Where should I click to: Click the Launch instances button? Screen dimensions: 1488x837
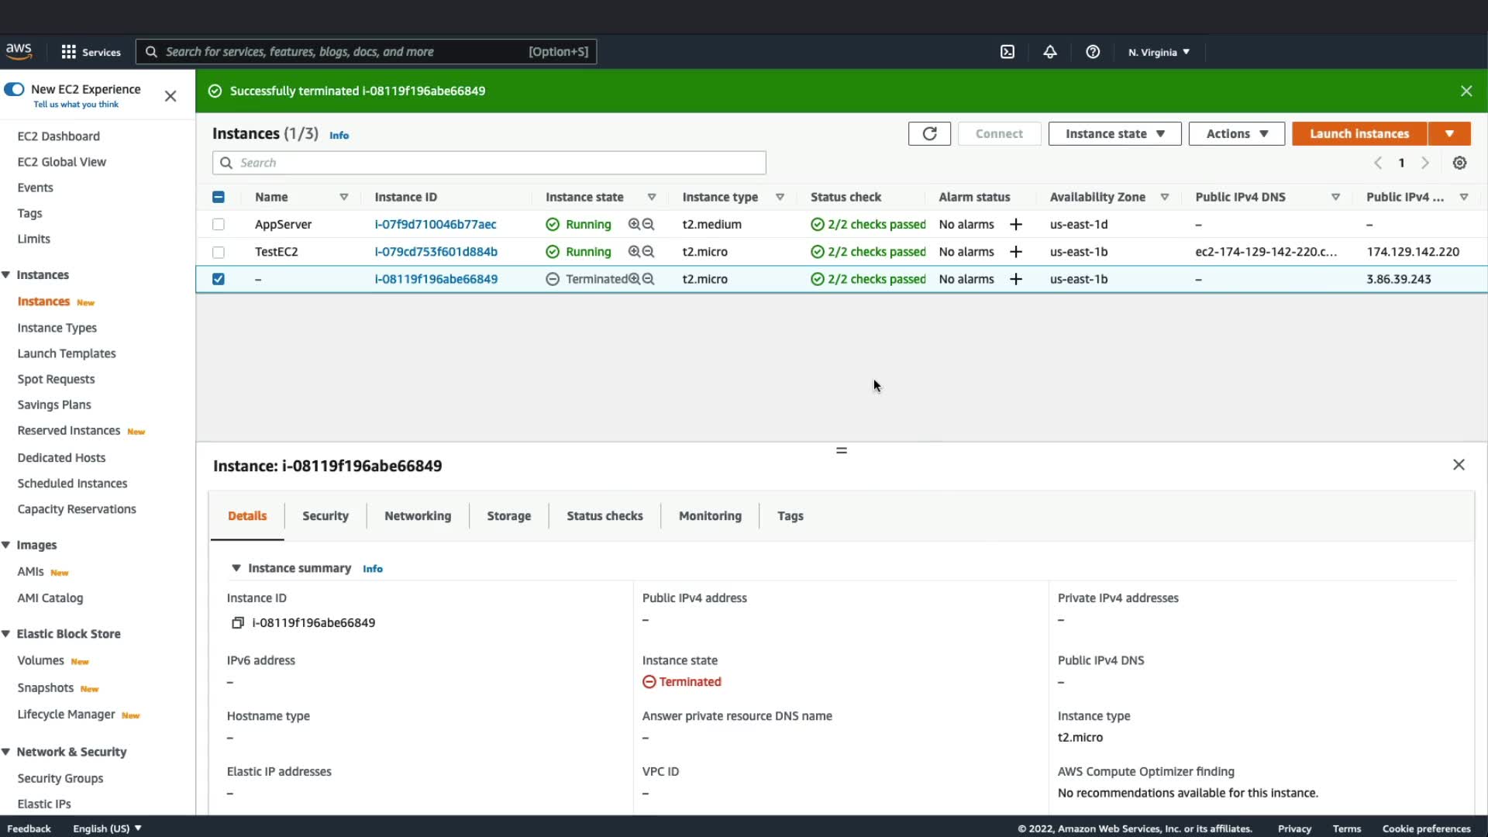[1359, 133]
